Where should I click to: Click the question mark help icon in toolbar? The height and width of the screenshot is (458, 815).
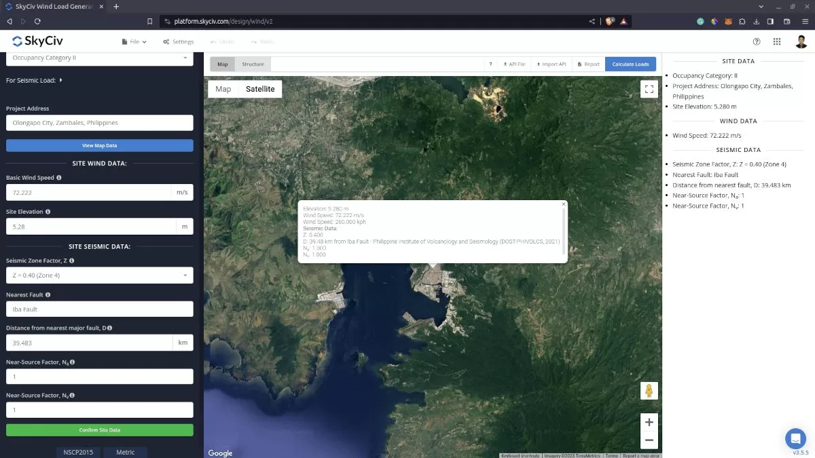pos(490,63)
